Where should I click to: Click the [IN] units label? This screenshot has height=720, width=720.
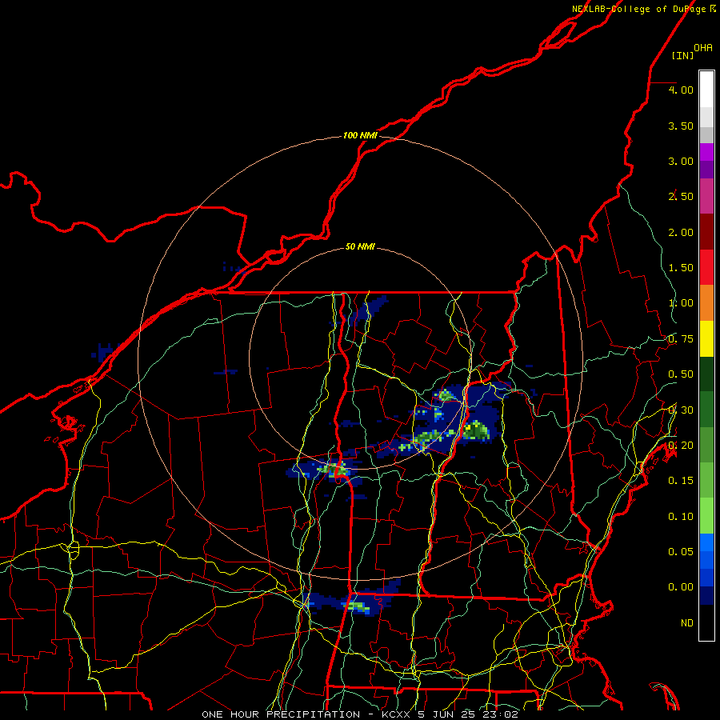682,55
